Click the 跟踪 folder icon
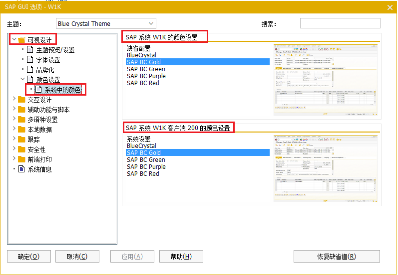This screenshot has height=275, width=398. [22, 139]
